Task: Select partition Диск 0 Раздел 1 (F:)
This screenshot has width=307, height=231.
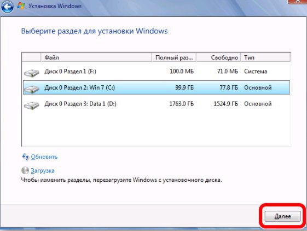Action: (x=157, y=72)
